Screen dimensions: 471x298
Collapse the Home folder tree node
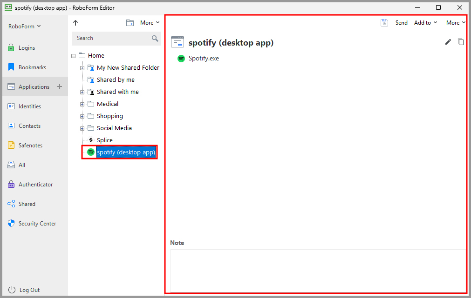point(73,56)
